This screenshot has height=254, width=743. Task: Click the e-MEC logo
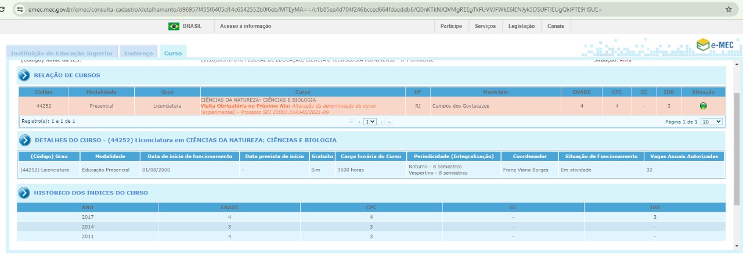(x=715, y=45)
